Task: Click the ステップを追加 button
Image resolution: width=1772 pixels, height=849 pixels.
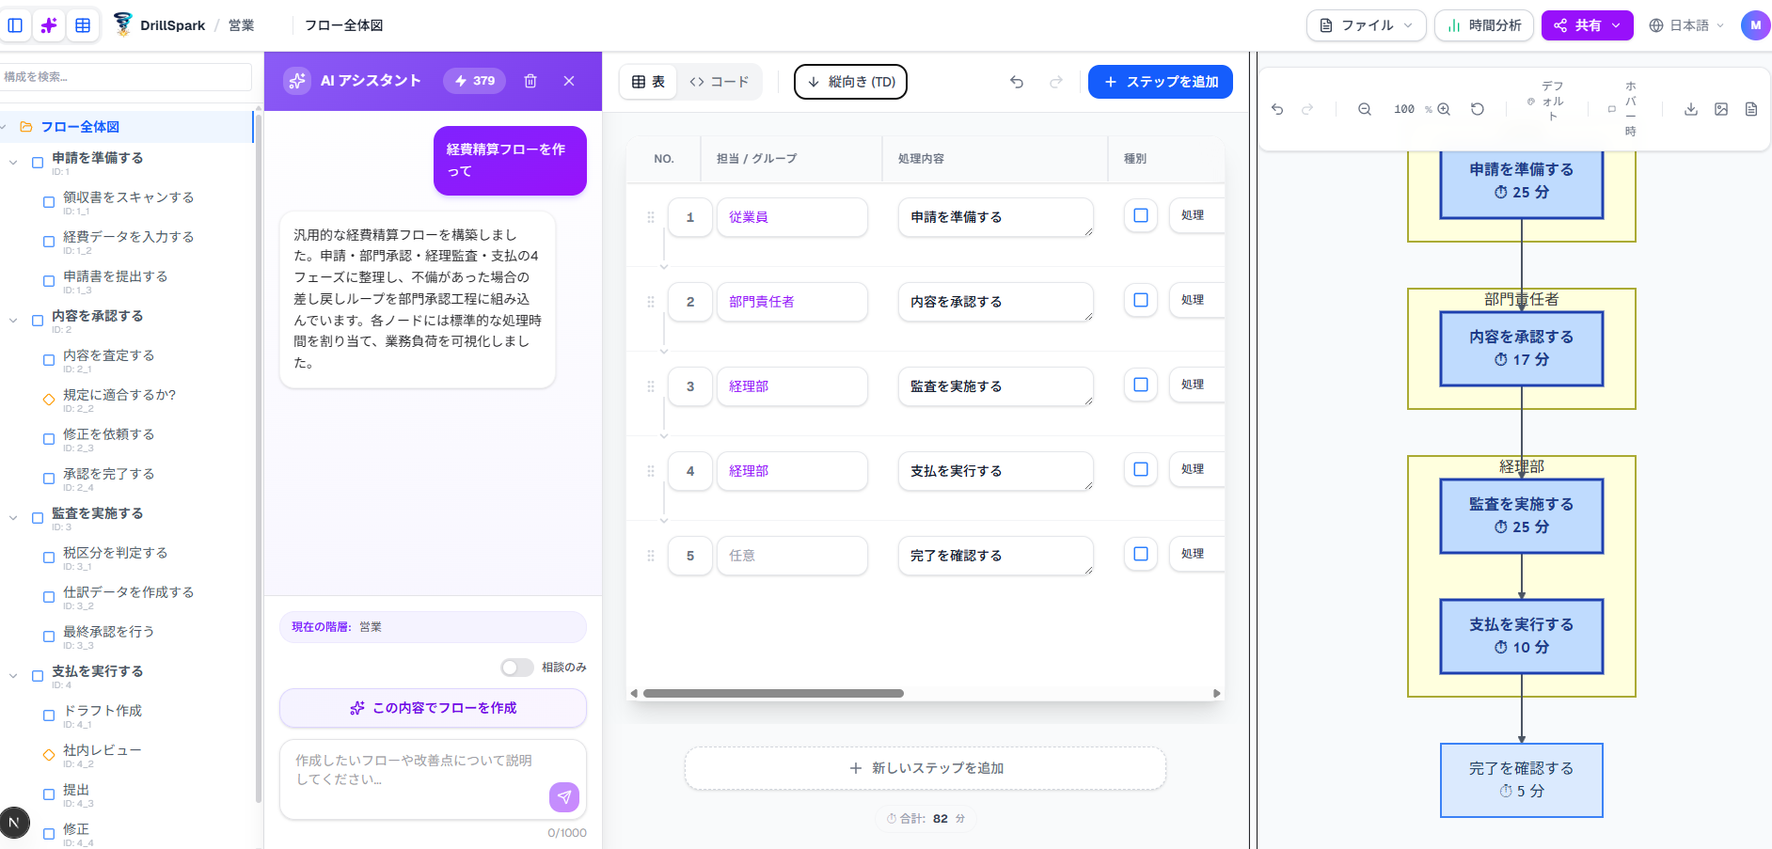Action: click(1160, 82)
